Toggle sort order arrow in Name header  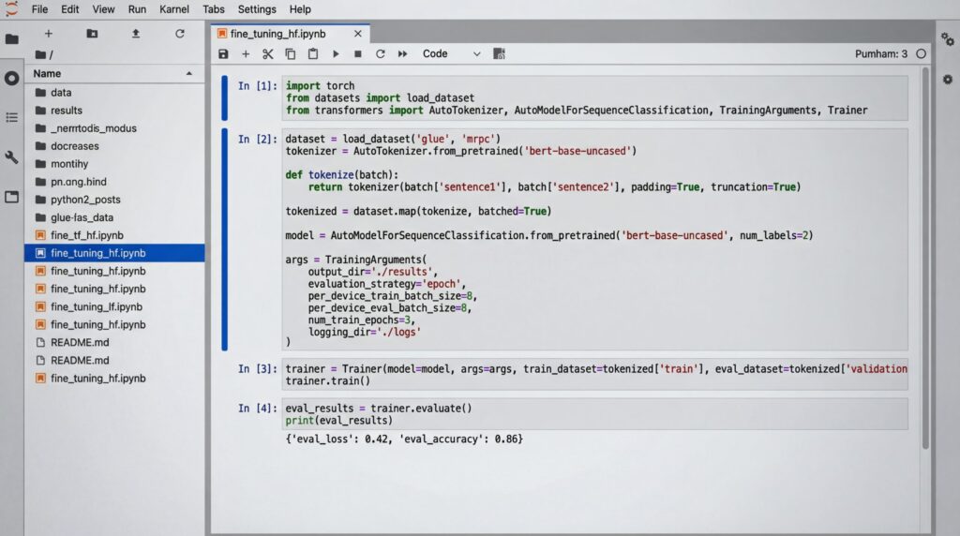pyautogui.click(x=189, y=73)
